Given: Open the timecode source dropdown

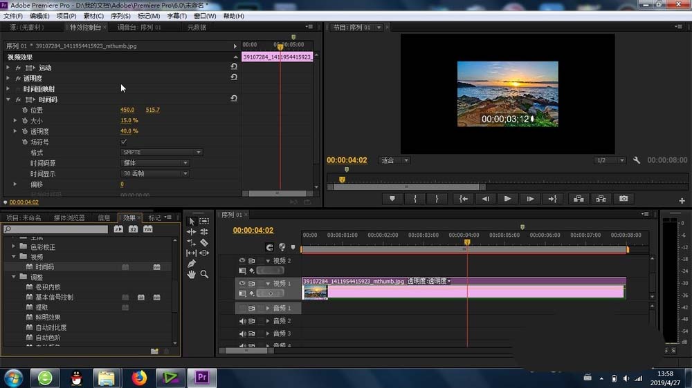Looking at the screenshot, I should (x=154, y=163).
